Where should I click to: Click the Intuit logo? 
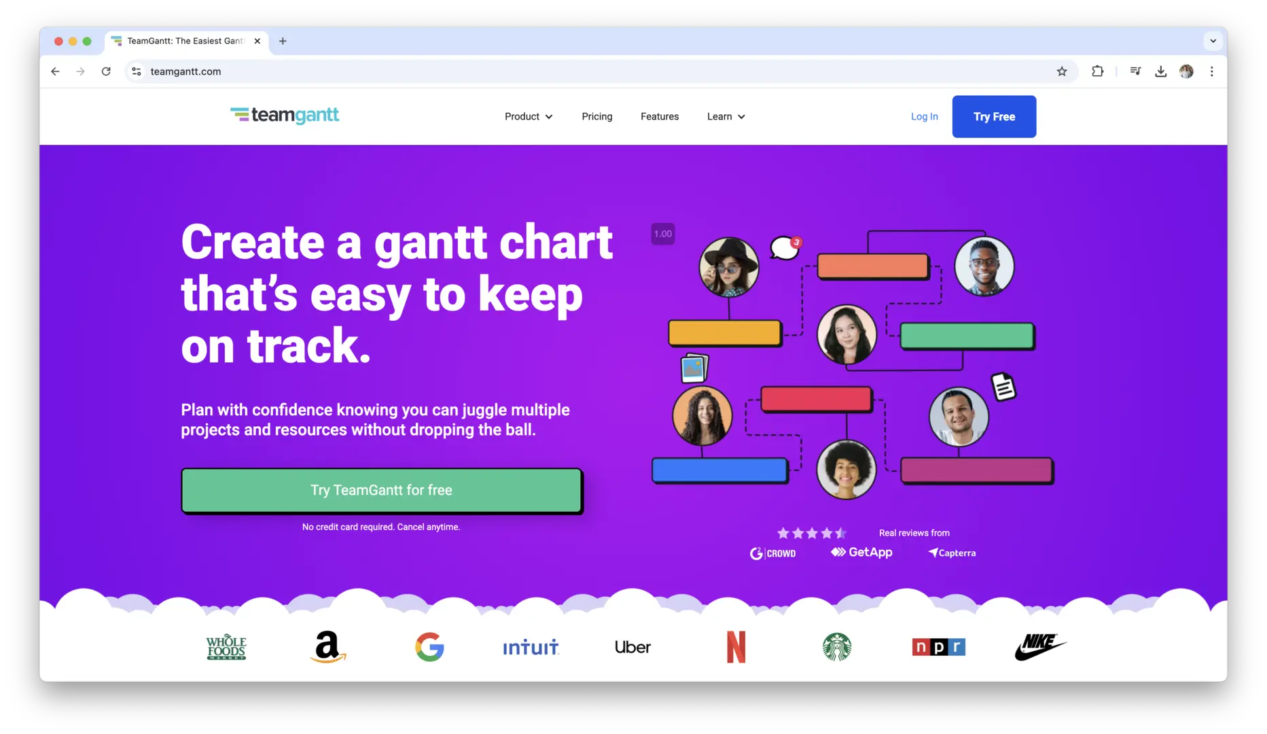531,647
